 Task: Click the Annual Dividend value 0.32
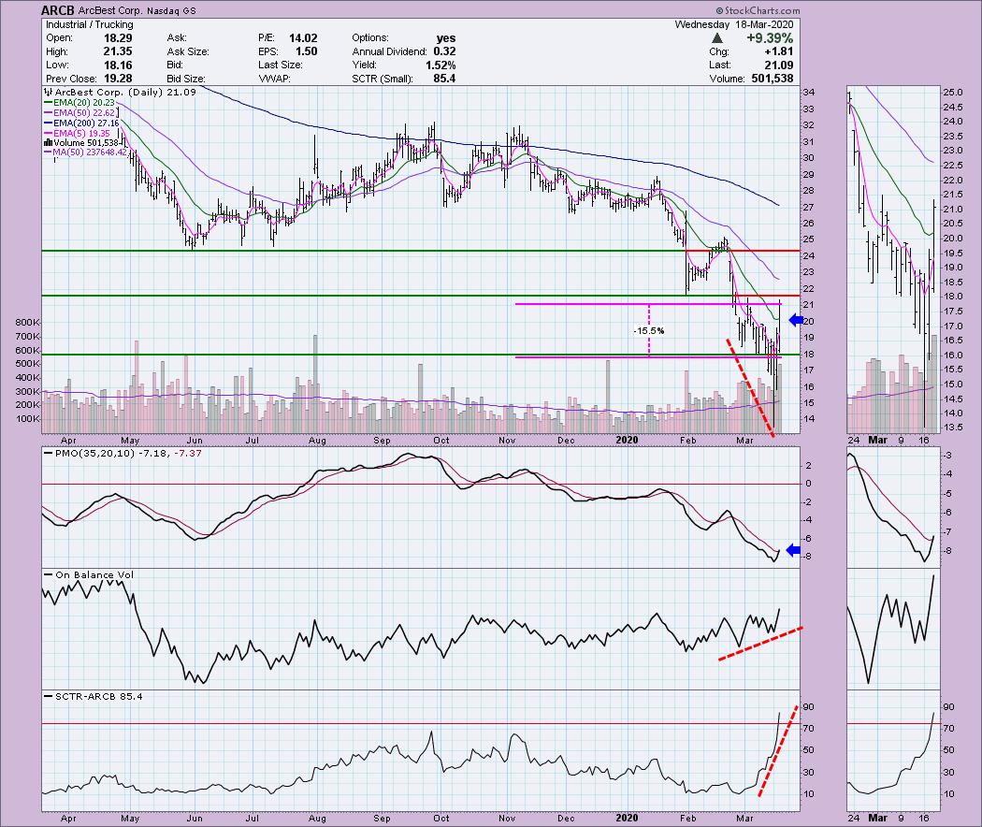point(444,52)
